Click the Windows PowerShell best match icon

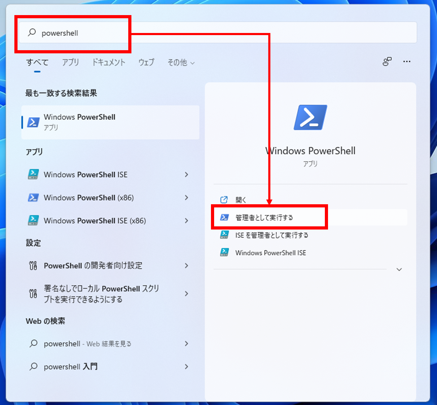tap(33, 122)
